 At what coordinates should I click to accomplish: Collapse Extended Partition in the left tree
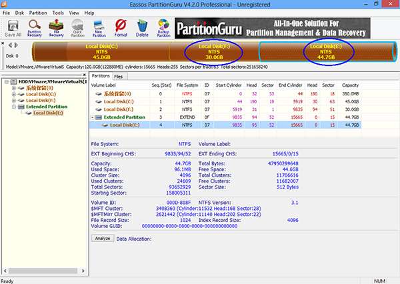coord(14,107)
